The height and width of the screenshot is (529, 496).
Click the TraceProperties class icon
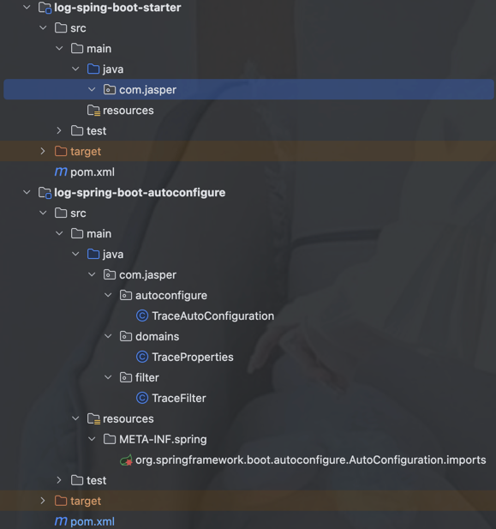142,357
